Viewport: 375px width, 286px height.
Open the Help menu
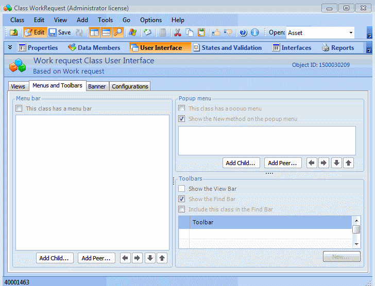coord(178,20)
